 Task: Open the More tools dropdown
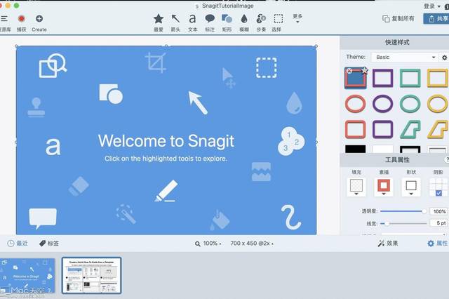click(x=297, y=18)
